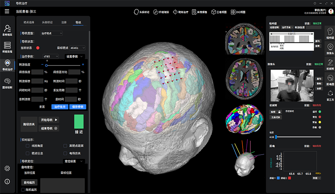The height and width of the screenshot is (194, 335).
Task: Click the robotic arm 速度 slider handle
Action: (276, 137)
